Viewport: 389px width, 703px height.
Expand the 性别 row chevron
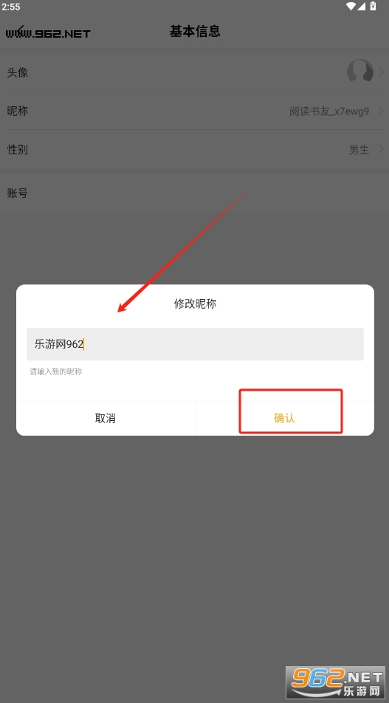(x=381, y=149)
